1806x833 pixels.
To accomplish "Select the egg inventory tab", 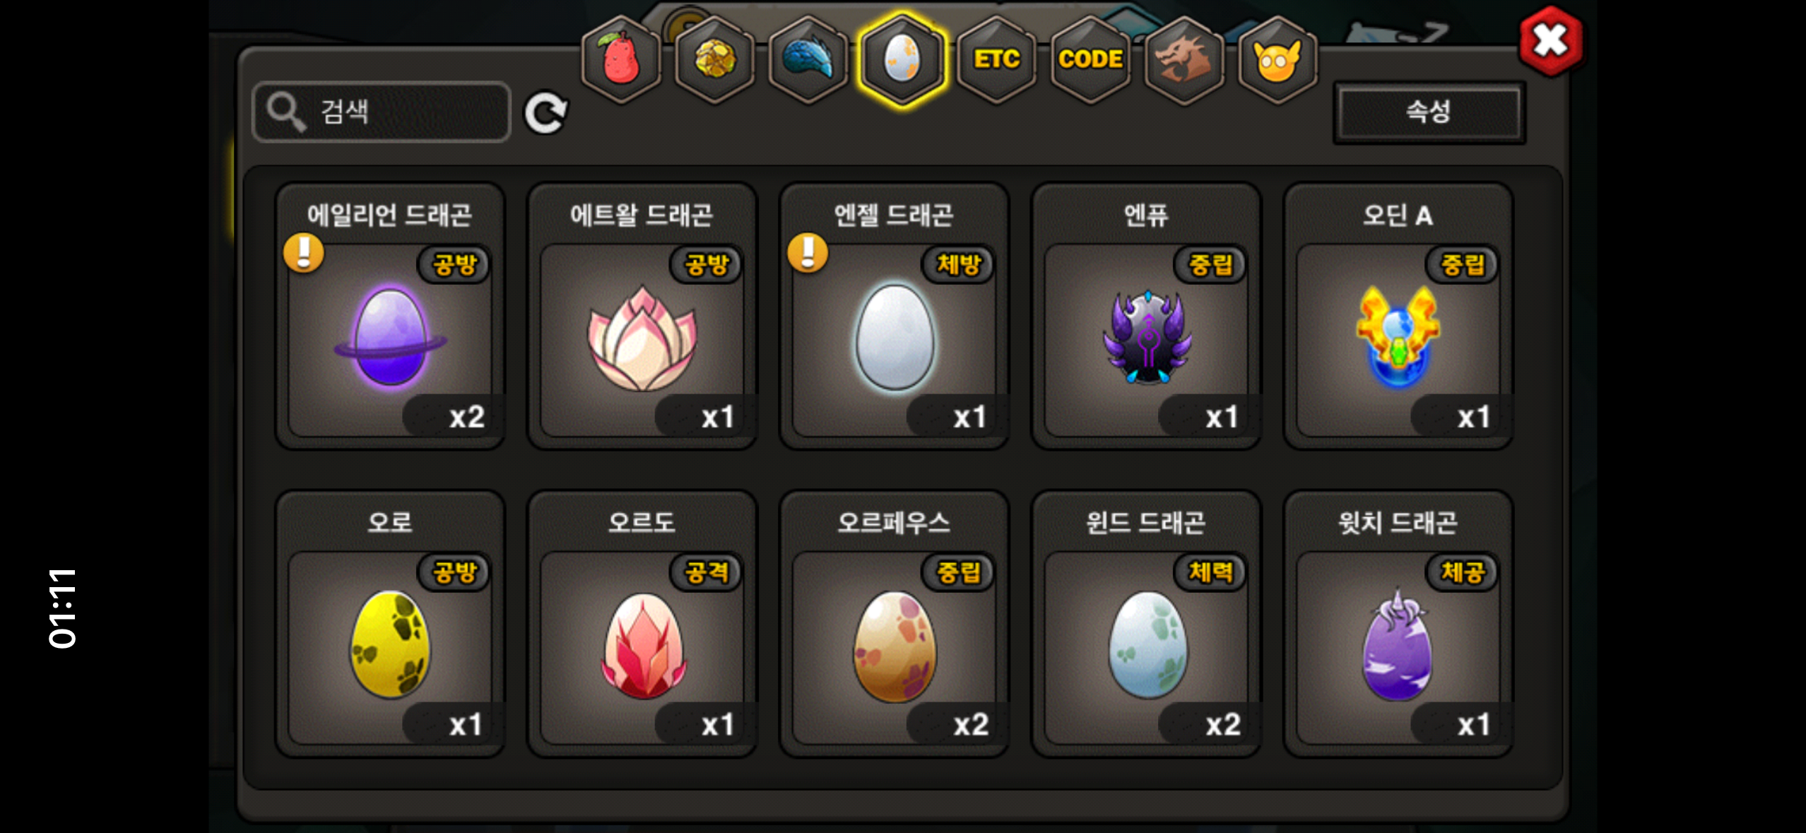I will (902, 59).
